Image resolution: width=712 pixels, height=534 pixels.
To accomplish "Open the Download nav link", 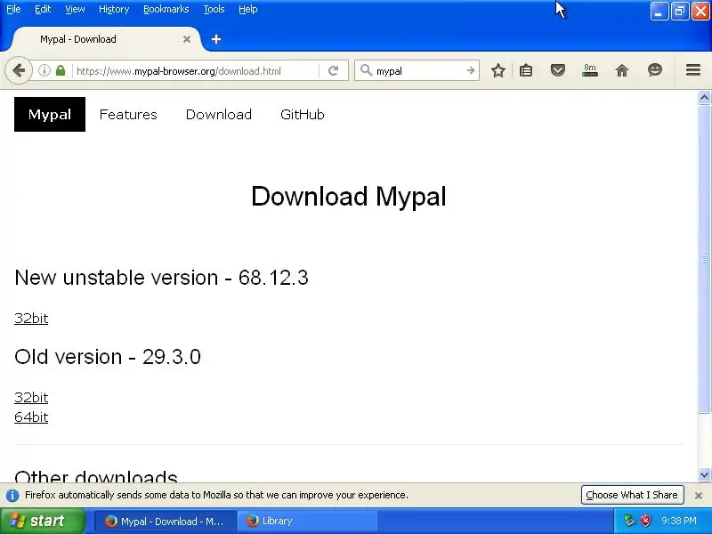I will point(219,115).
